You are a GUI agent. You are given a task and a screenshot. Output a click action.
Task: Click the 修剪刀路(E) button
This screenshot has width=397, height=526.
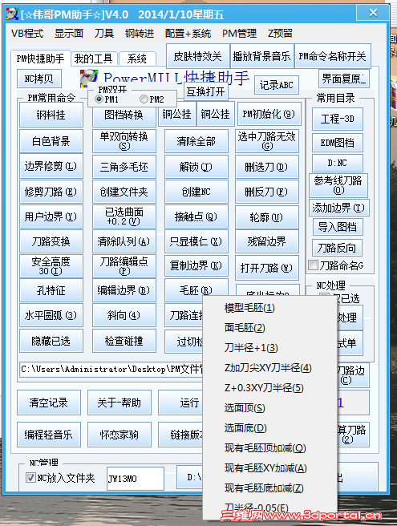click(51, 192)
